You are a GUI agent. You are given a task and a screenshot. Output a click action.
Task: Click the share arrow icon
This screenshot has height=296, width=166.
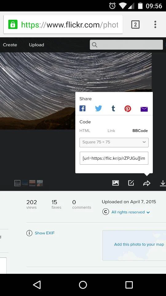[x=147, y=183]
